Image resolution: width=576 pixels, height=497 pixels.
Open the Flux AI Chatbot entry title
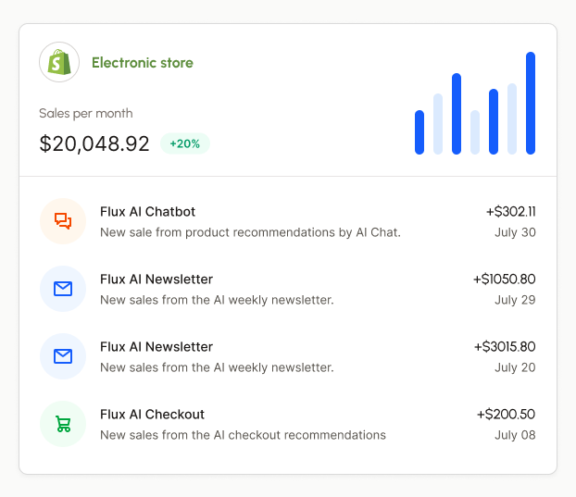tap(147, 211)
